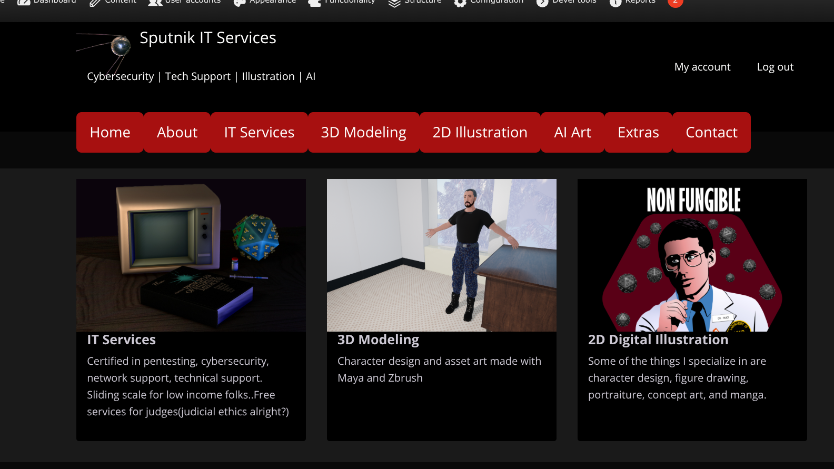The width and height of the screenshot is (834, 469).
Task: Open the Structure admin toolbar item
Action: coord(415,2)
